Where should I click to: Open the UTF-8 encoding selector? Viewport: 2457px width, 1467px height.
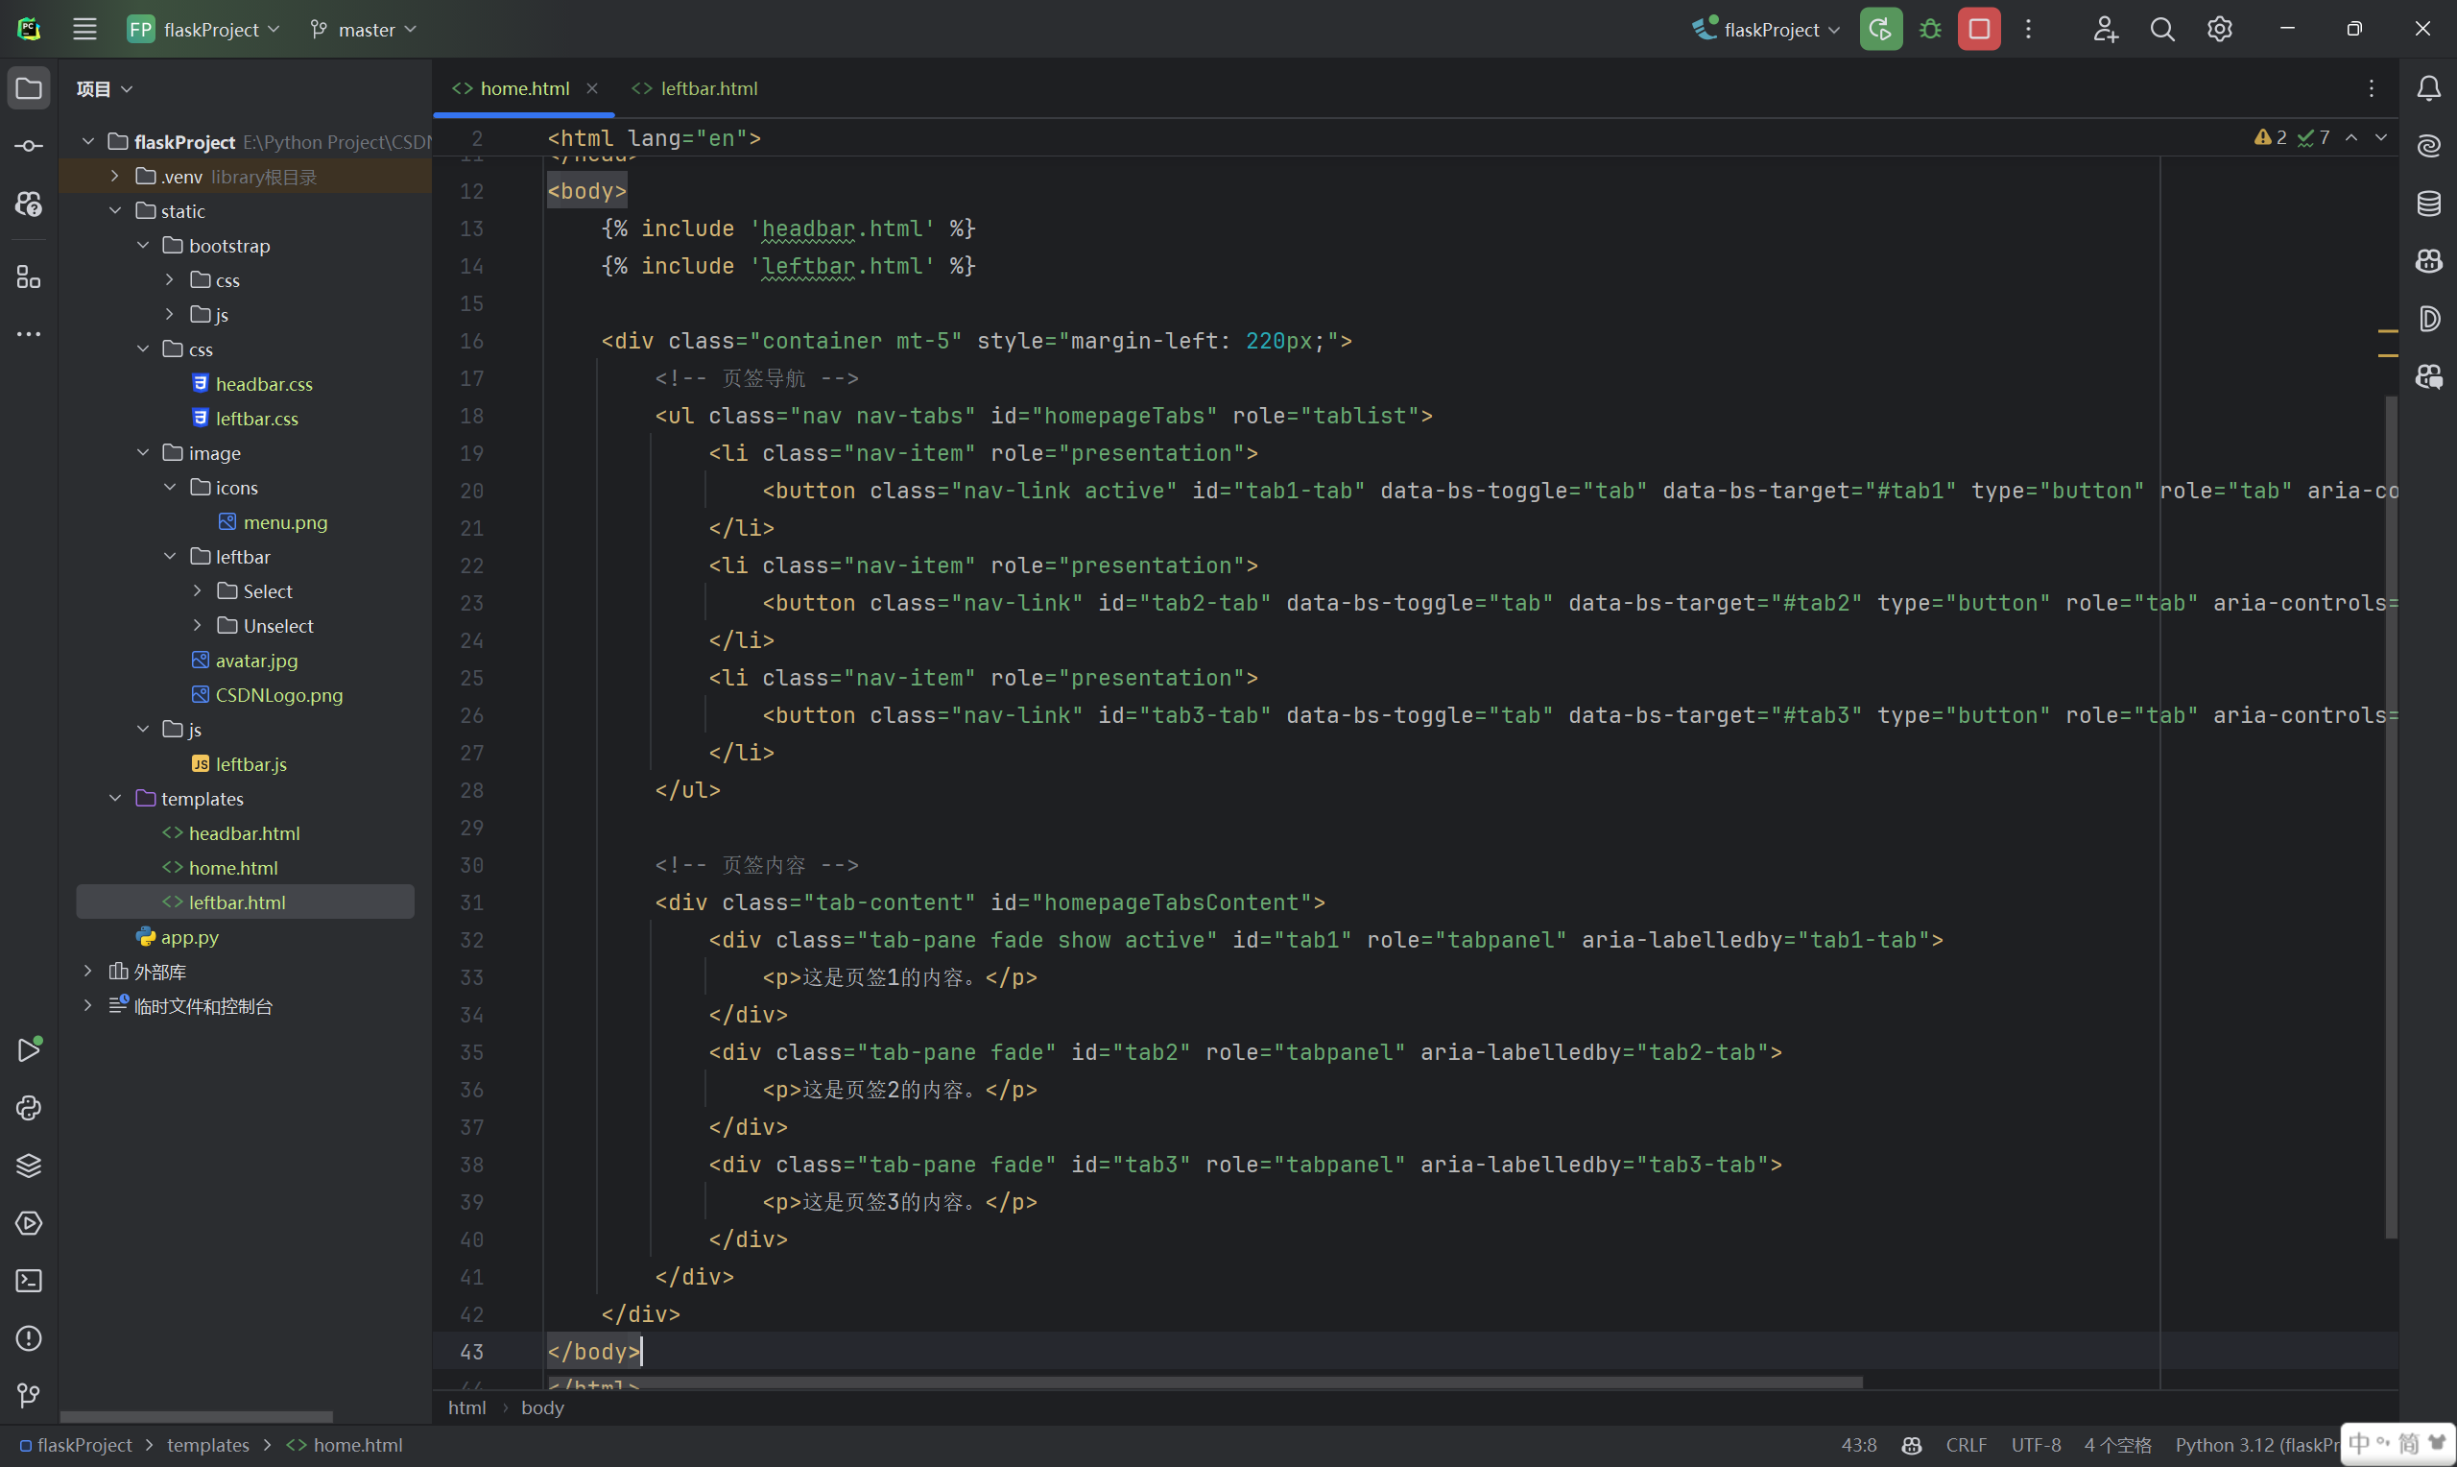point(2036,1445)
